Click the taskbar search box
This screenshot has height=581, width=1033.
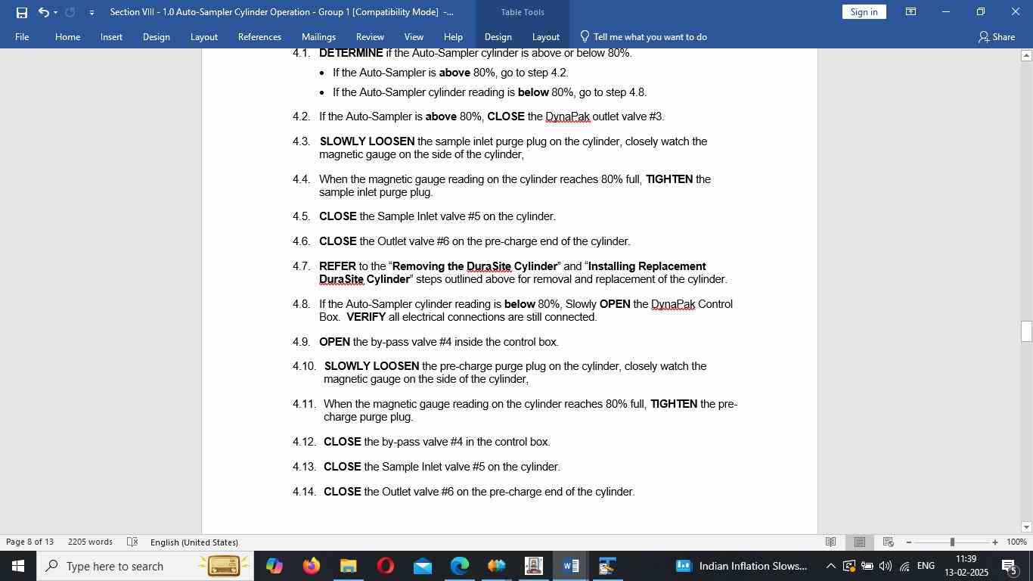[x=144, y=566]
